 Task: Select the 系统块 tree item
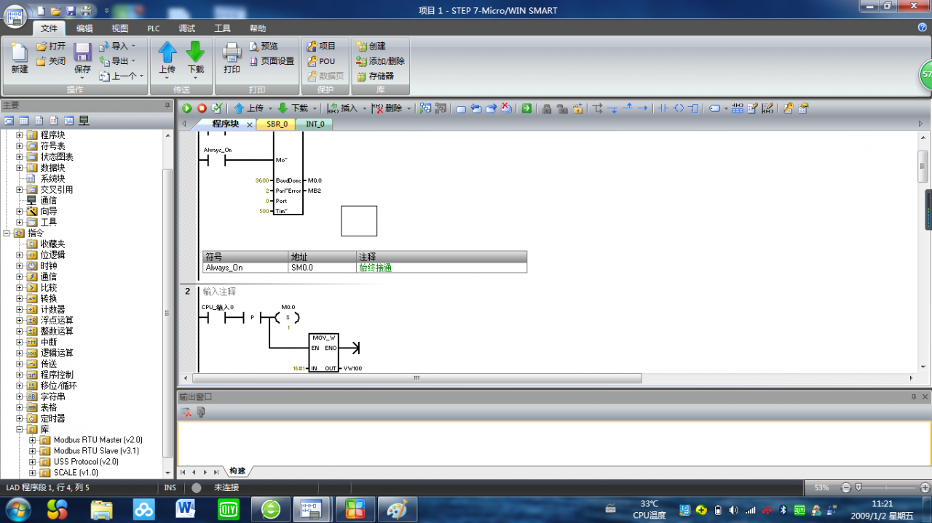(52, 179)
